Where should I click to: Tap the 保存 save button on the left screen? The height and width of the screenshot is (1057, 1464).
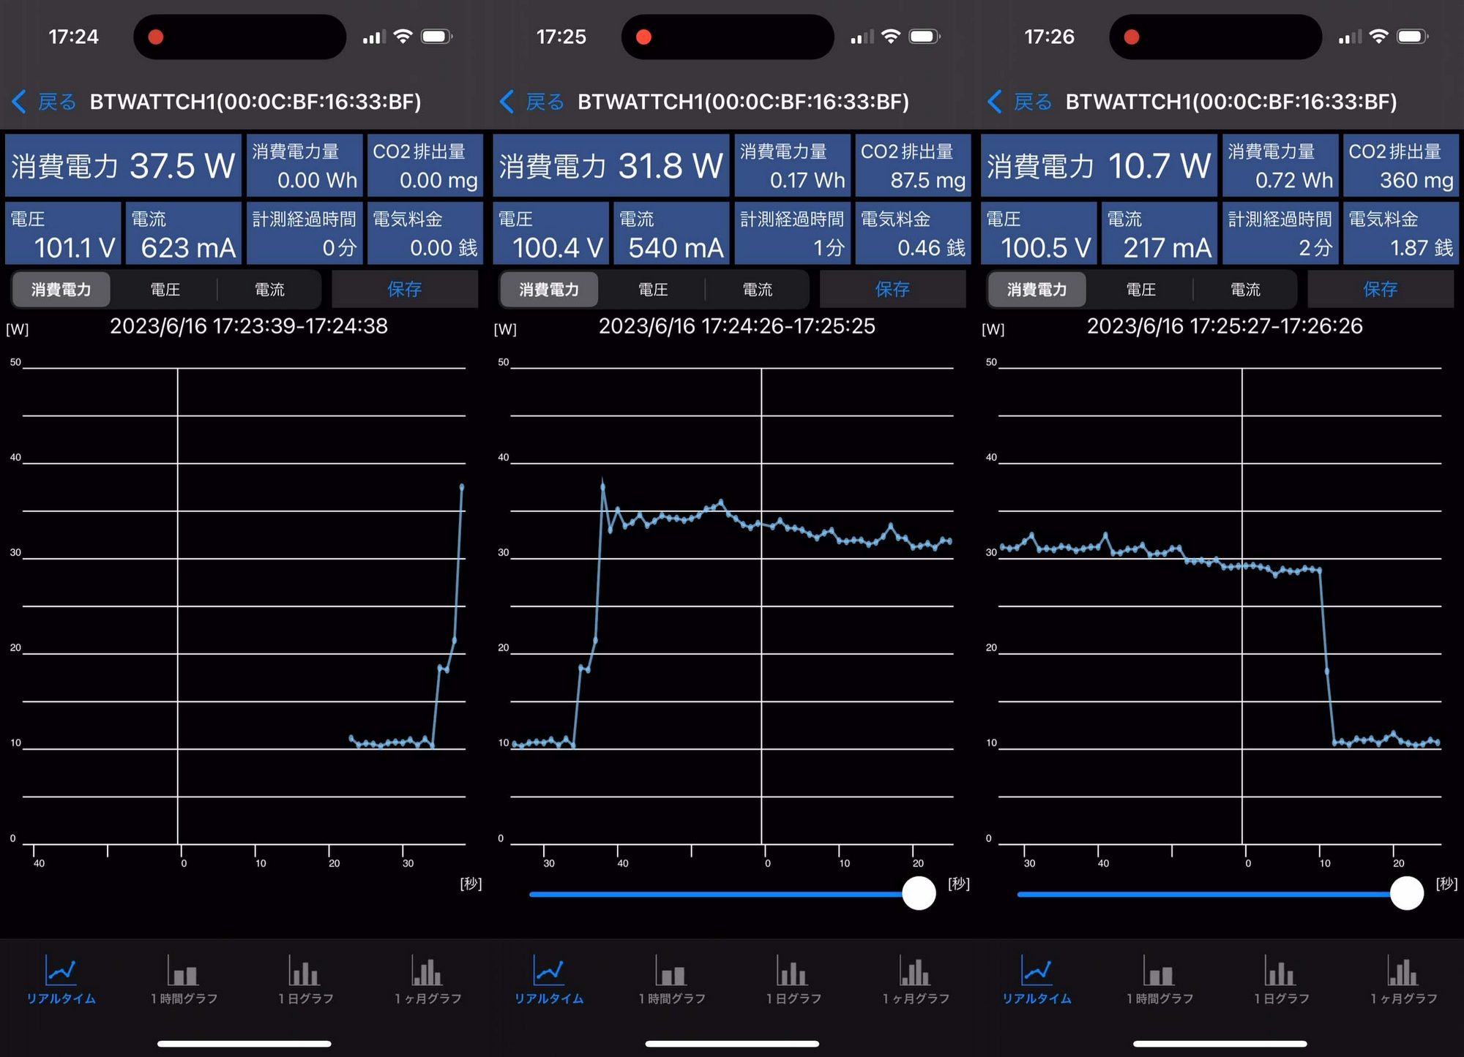[404, 290]
